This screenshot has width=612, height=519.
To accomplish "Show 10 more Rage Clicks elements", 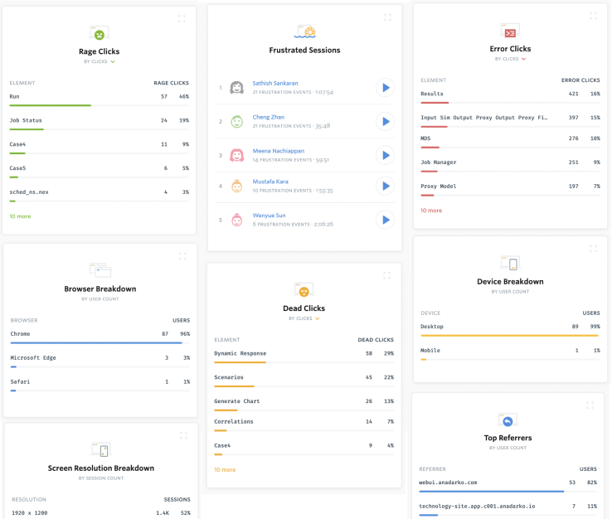I will (20, 216).
